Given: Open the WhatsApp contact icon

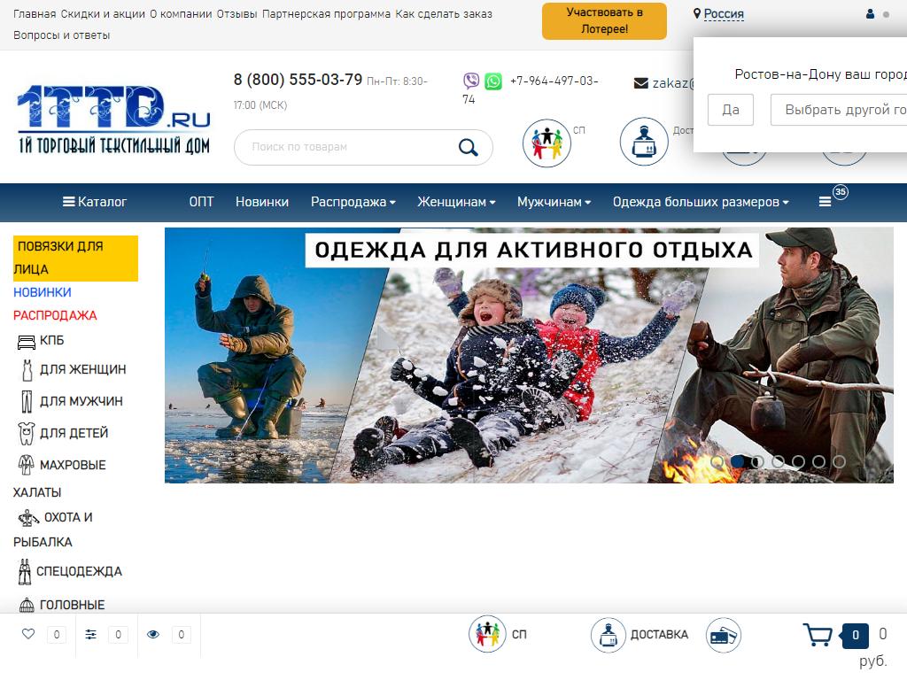Looking at the screenshot, I should pos(493,81).
